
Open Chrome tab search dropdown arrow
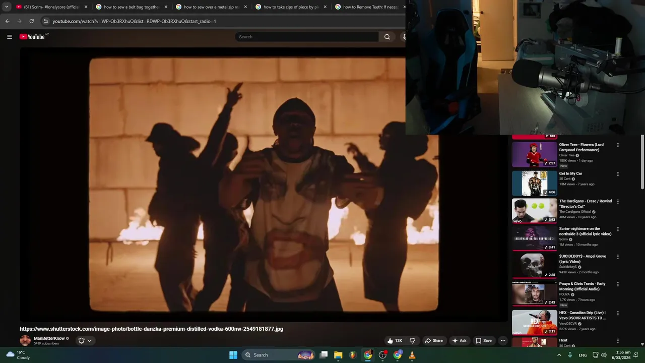coord(6,7)
